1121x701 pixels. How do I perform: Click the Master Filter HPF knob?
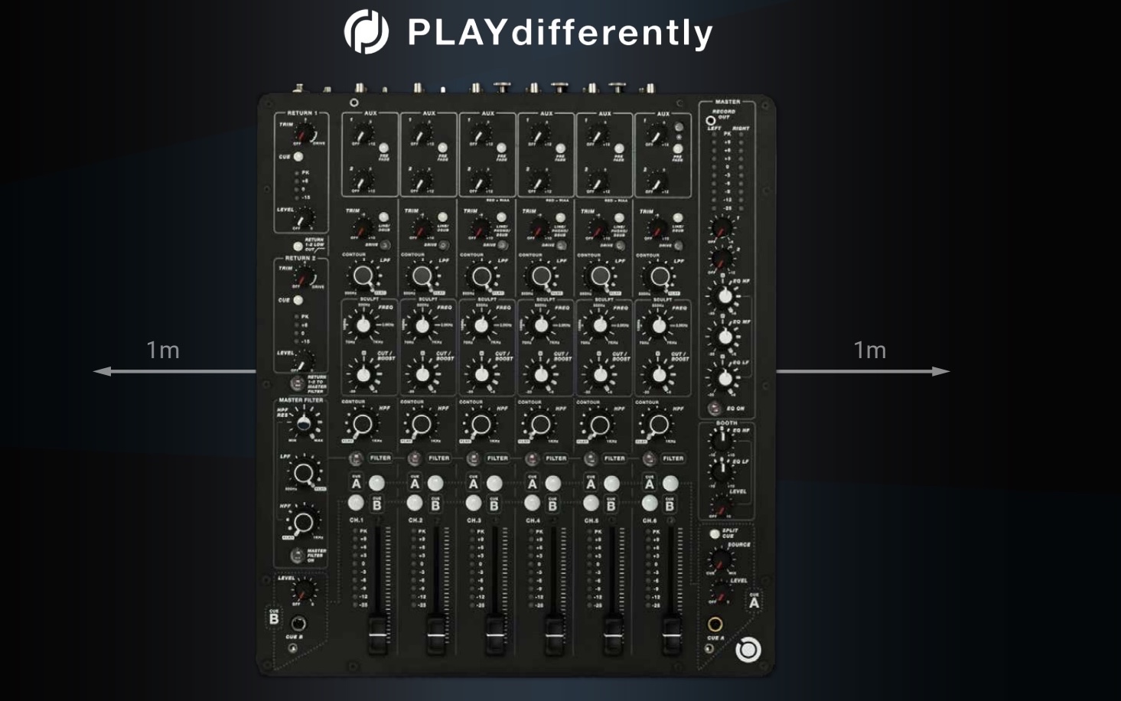303,523
